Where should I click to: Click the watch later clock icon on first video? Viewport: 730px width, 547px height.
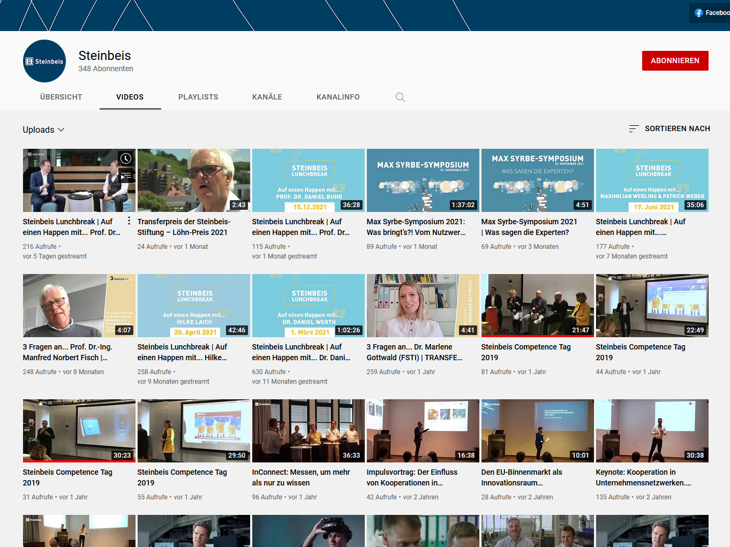(126, 158)
